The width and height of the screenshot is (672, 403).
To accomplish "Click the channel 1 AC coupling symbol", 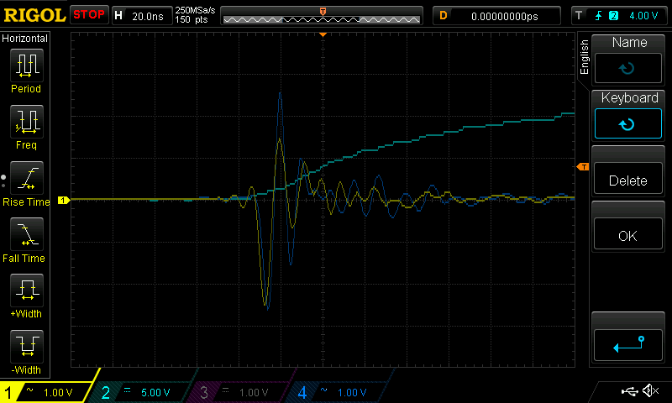I will (x=29, y=390).
